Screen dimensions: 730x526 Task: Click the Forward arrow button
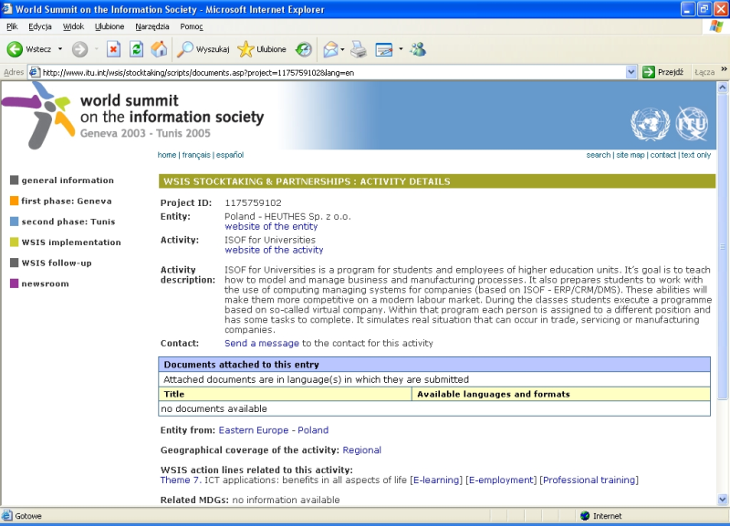[x=79, y=49]
